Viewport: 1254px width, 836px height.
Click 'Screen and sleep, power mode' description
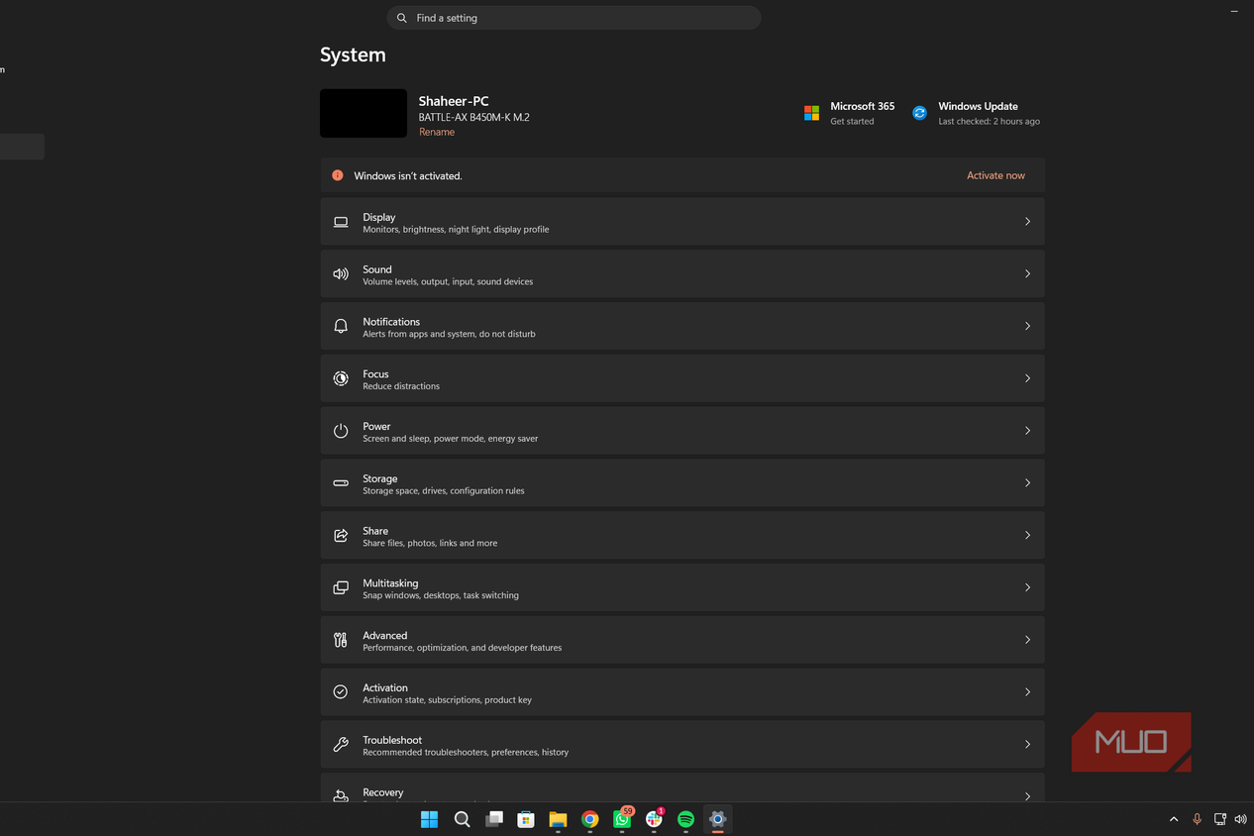click(x=451, y=439)
